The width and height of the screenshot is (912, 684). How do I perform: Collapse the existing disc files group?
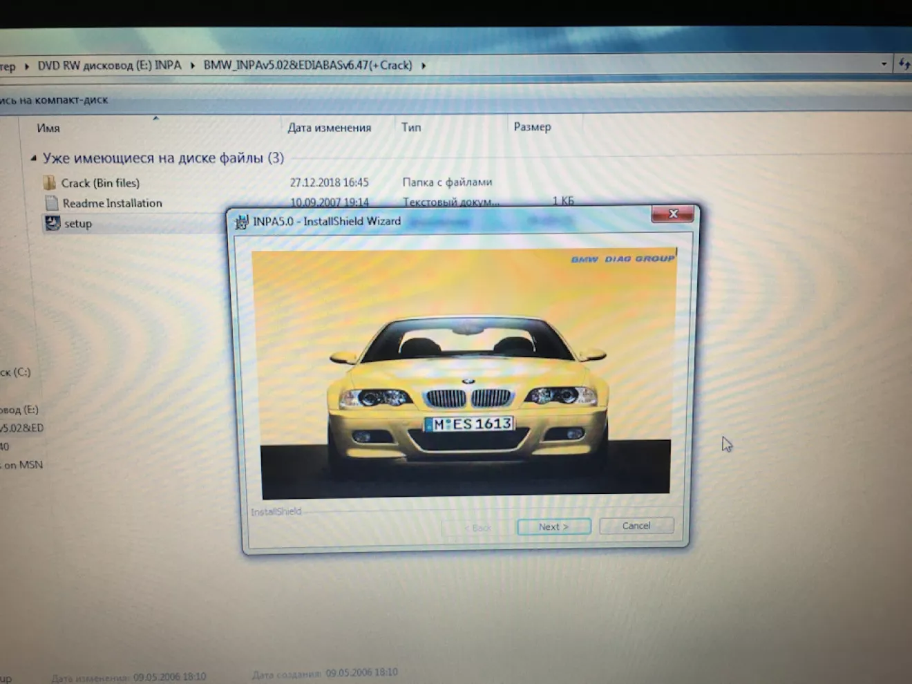click(33, 158)
